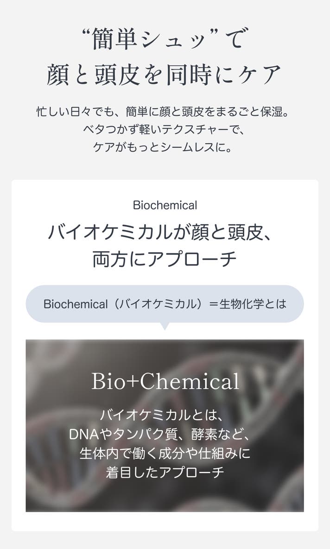Click Biochemical inside the speech bubble
The width and height of the screenshot is (330, 549).
click(x=75, y=304)
